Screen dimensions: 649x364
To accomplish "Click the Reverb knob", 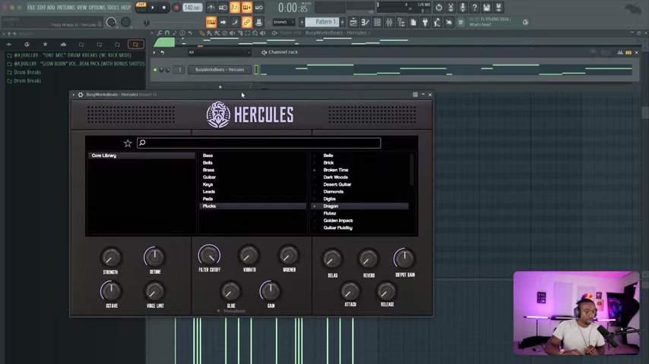I will click(x=368, y=259).
